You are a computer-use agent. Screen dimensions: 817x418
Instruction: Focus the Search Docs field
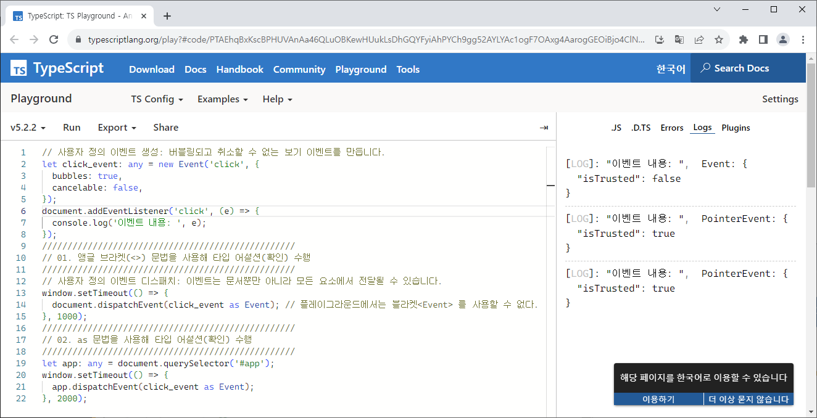tap(748, 68)
